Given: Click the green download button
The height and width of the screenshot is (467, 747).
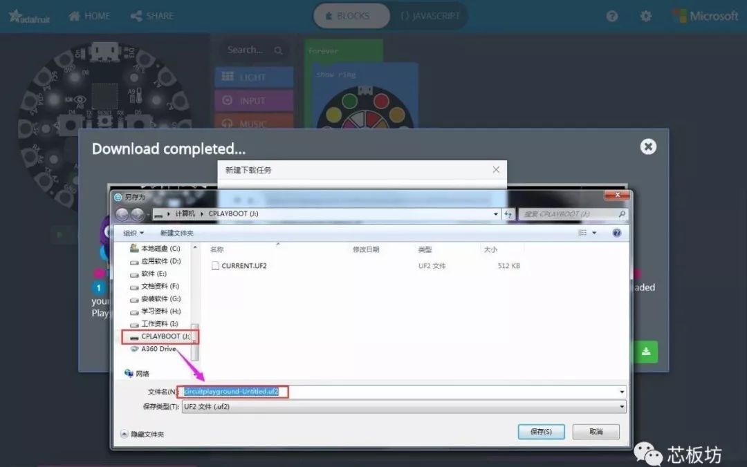Looking at the screenshot, I should (x=646, y=352).
